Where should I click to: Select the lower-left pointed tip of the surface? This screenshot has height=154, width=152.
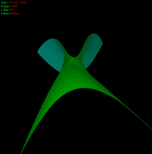coord(21,153)
